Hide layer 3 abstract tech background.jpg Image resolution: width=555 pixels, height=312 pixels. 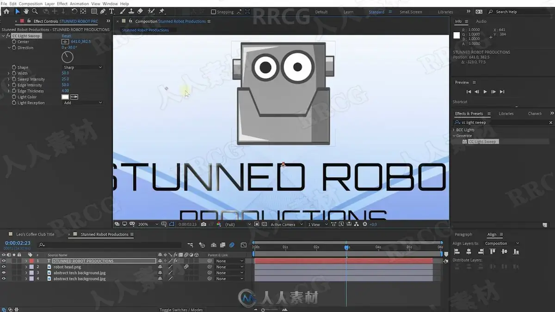(4, 273)
